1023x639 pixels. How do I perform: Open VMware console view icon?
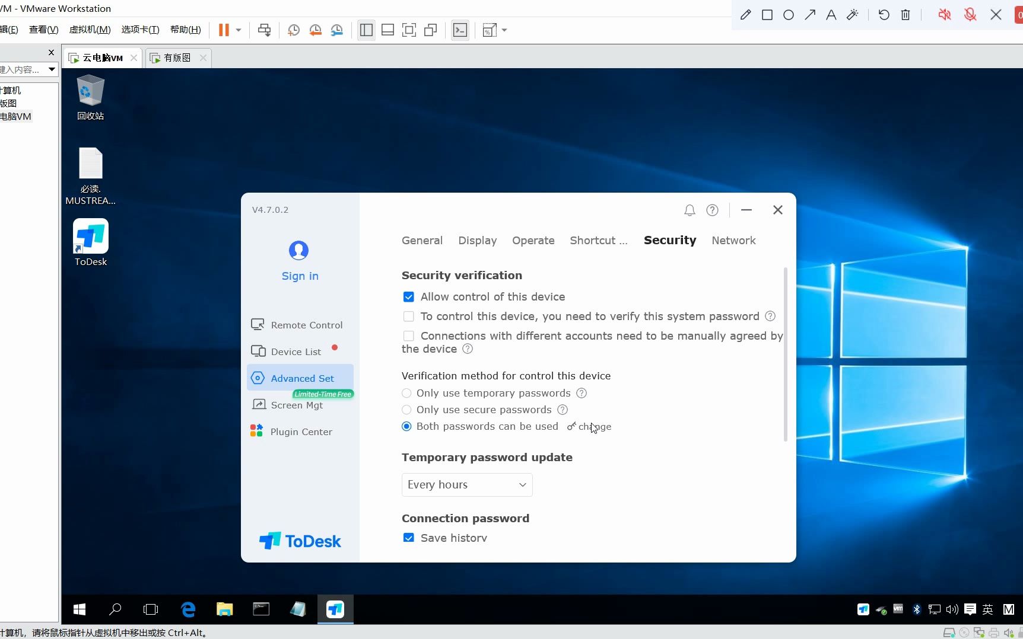(460, 30)
